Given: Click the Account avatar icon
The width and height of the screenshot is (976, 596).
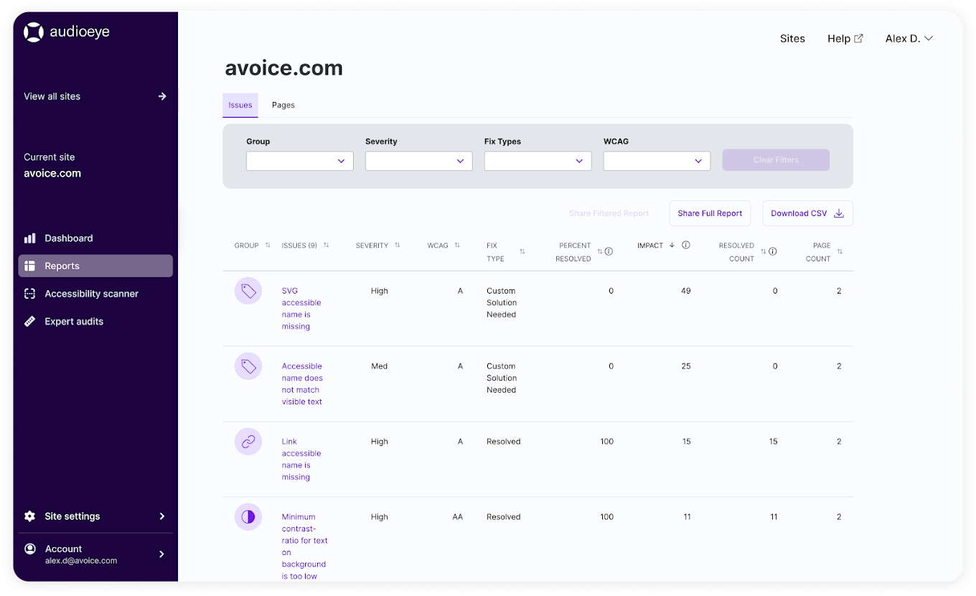Looking at the screenshot, I should pos(30,549).
